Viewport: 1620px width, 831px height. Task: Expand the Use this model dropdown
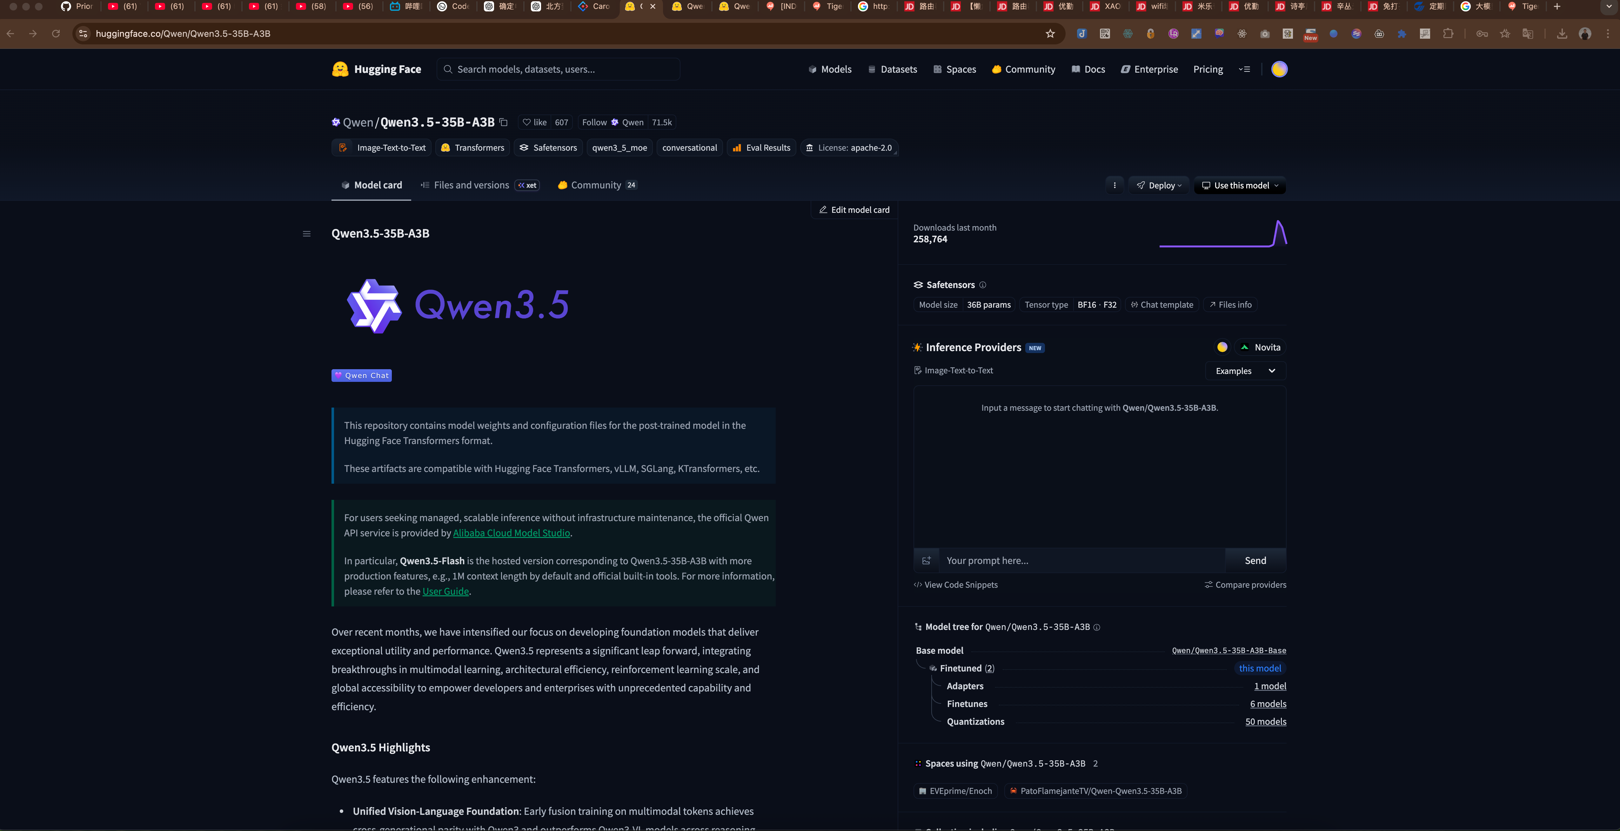[1240, 185]
